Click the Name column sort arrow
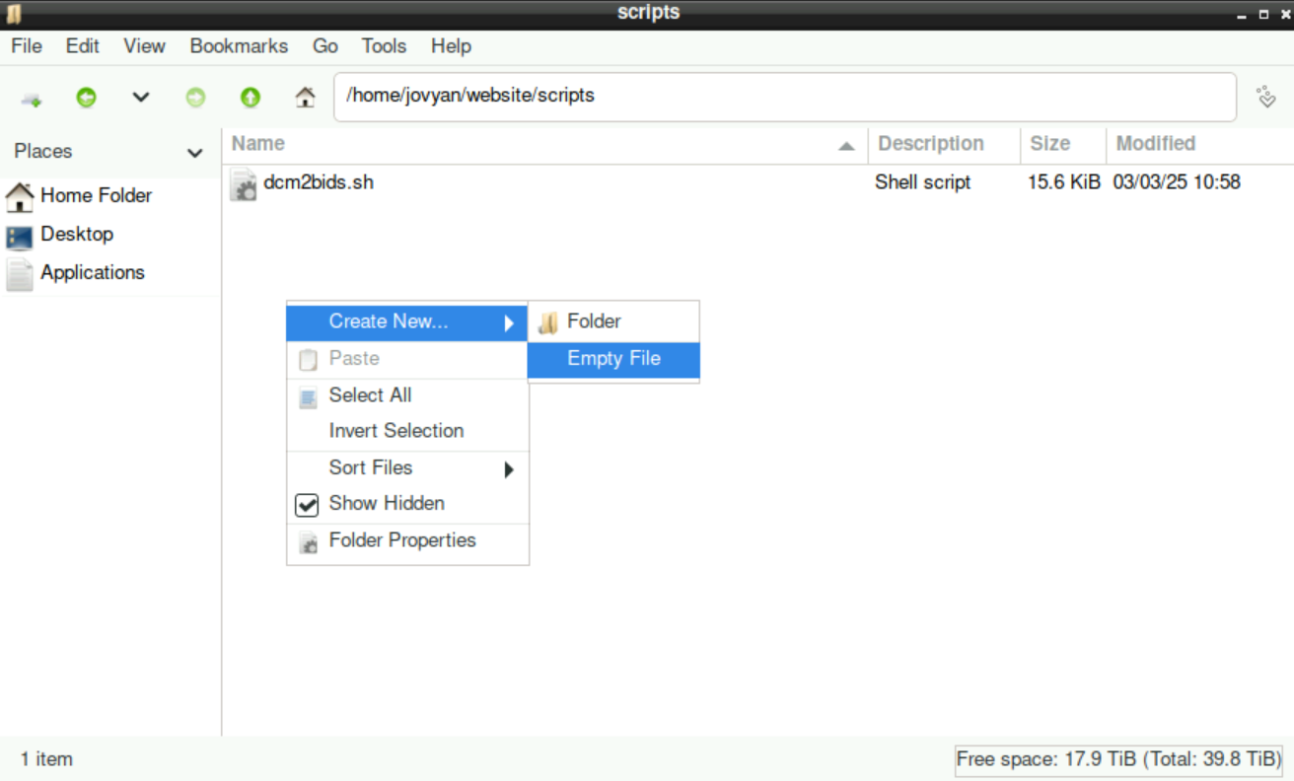The height and width of the screenshot is (781, 1294). click(846, 146)
